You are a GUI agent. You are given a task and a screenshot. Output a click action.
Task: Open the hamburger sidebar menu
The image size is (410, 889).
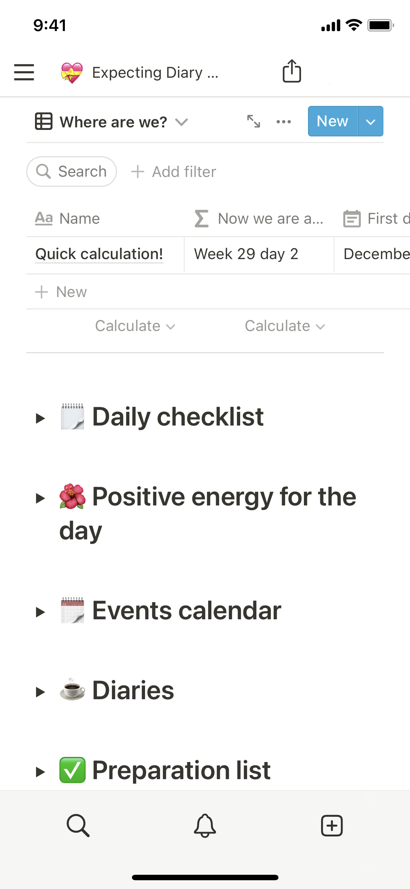click(24, 72)
